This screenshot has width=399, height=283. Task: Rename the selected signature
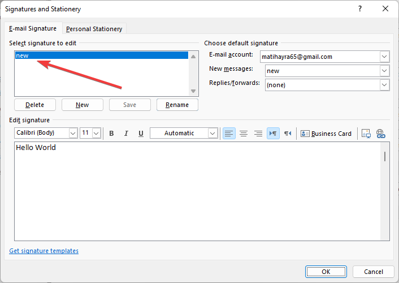point(177,105)
